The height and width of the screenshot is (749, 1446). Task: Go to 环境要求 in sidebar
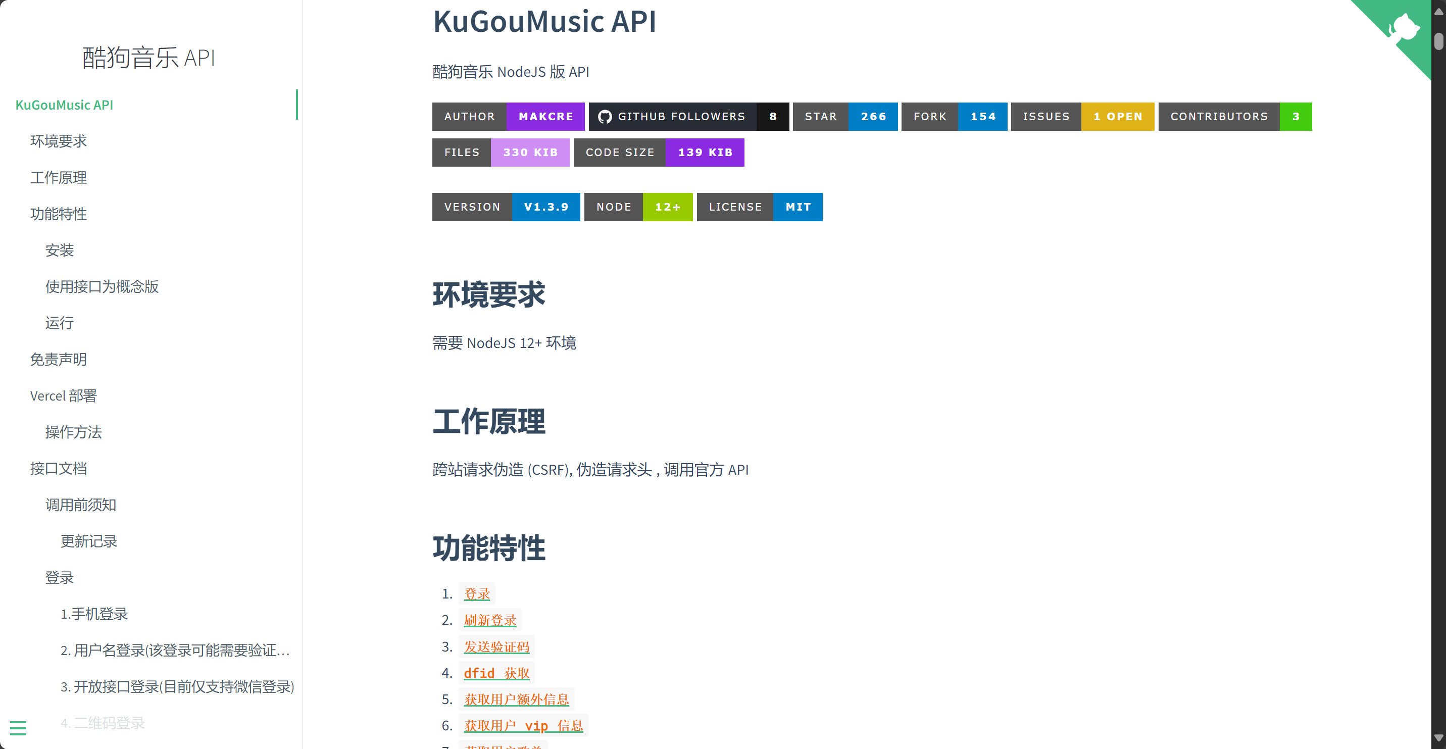click(x=59, y=141)
